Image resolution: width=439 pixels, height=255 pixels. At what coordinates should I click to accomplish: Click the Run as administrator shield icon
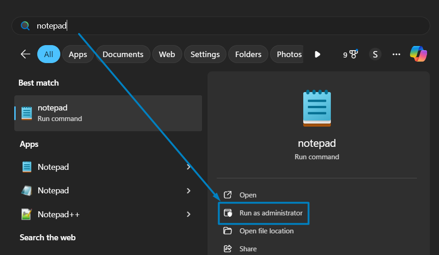(228, 213)
